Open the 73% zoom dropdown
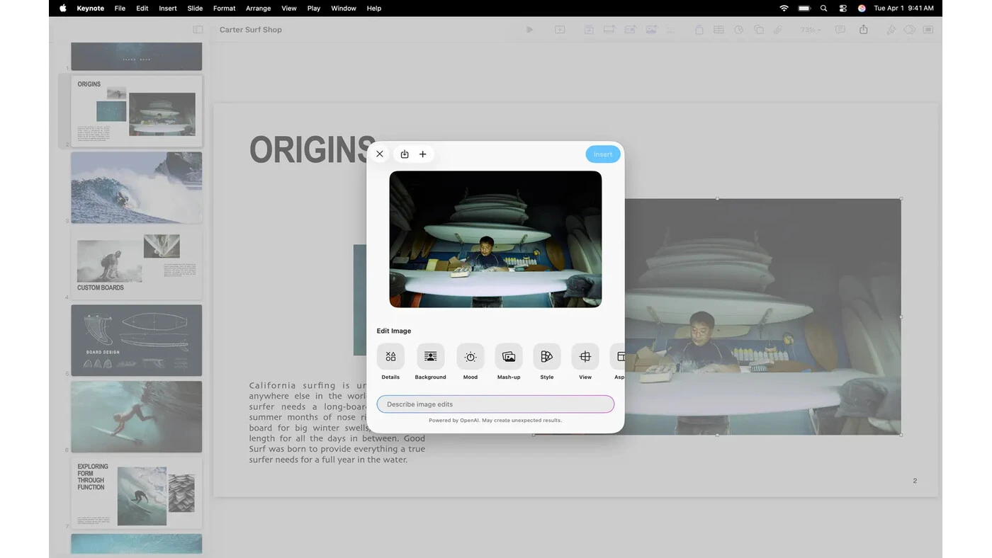The height and width of the screenshot is (558, 992). pos(811,30)
